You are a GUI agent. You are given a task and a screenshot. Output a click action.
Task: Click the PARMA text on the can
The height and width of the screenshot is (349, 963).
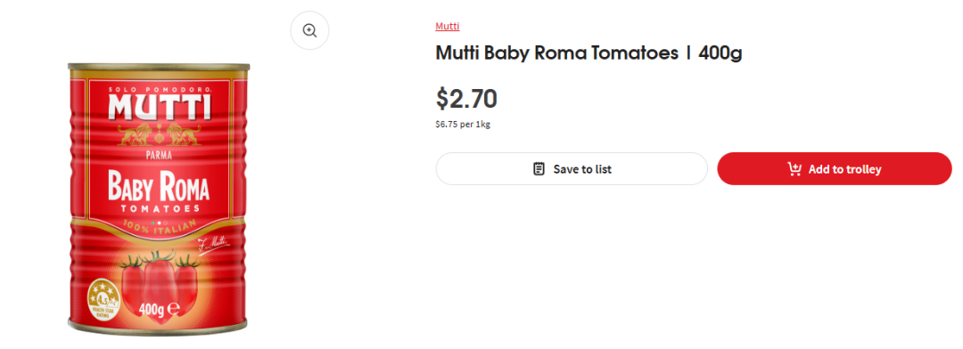159,155
